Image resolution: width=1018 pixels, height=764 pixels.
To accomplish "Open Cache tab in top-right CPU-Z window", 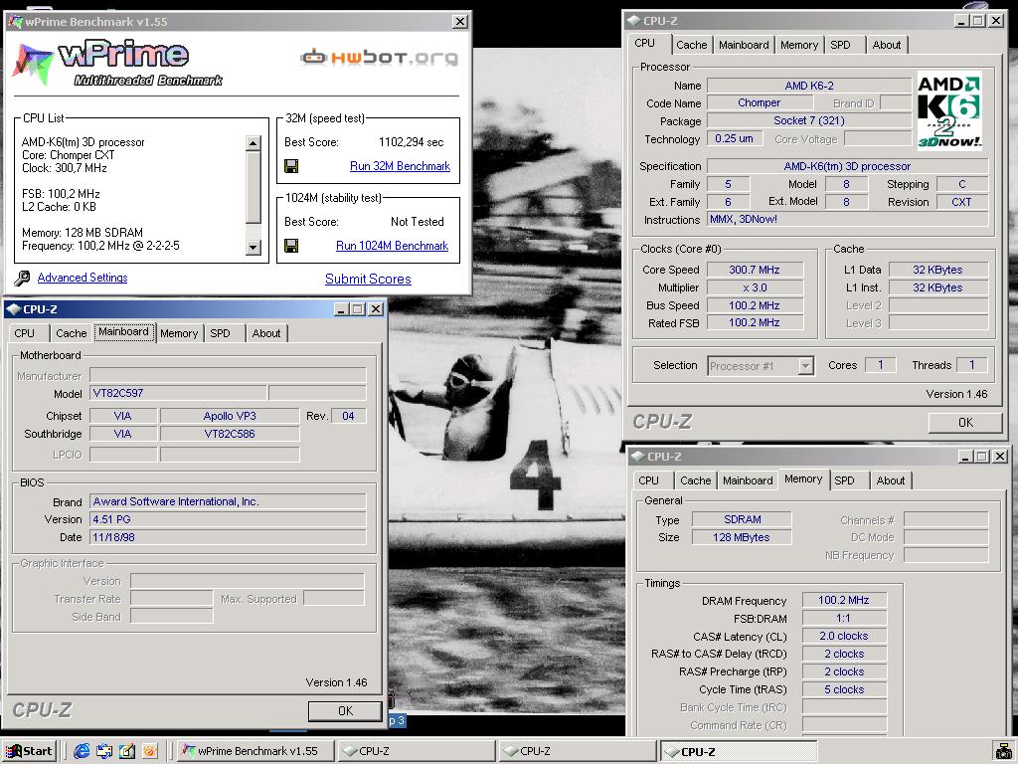I will tap(692, 45).
